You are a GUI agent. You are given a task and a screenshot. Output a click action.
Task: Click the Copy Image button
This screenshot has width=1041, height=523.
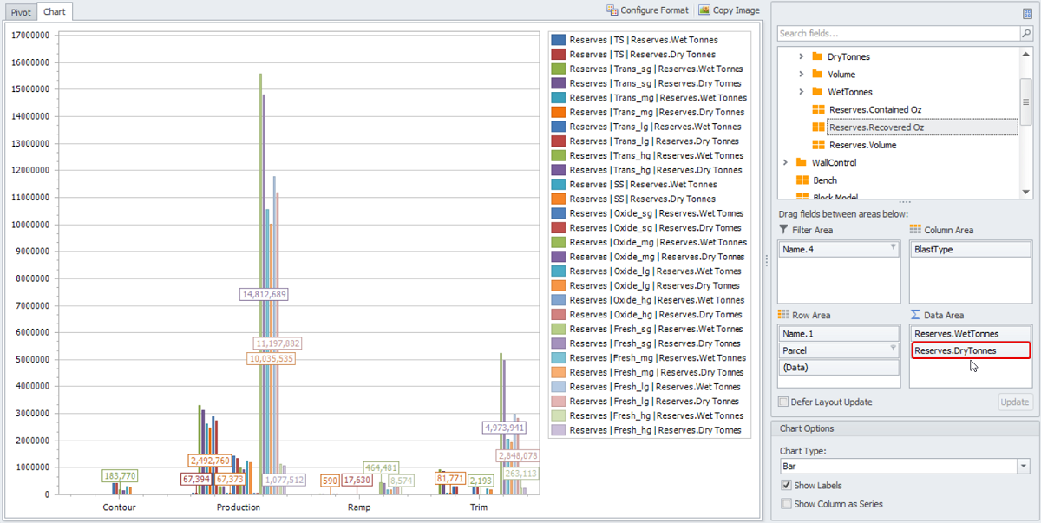[729, 10]
